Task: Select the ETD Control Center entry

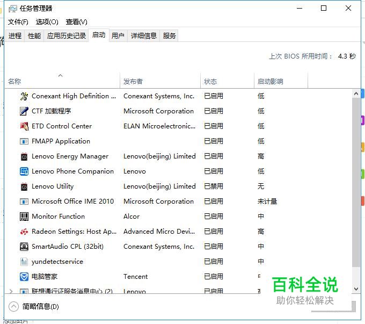Action: 61,126
